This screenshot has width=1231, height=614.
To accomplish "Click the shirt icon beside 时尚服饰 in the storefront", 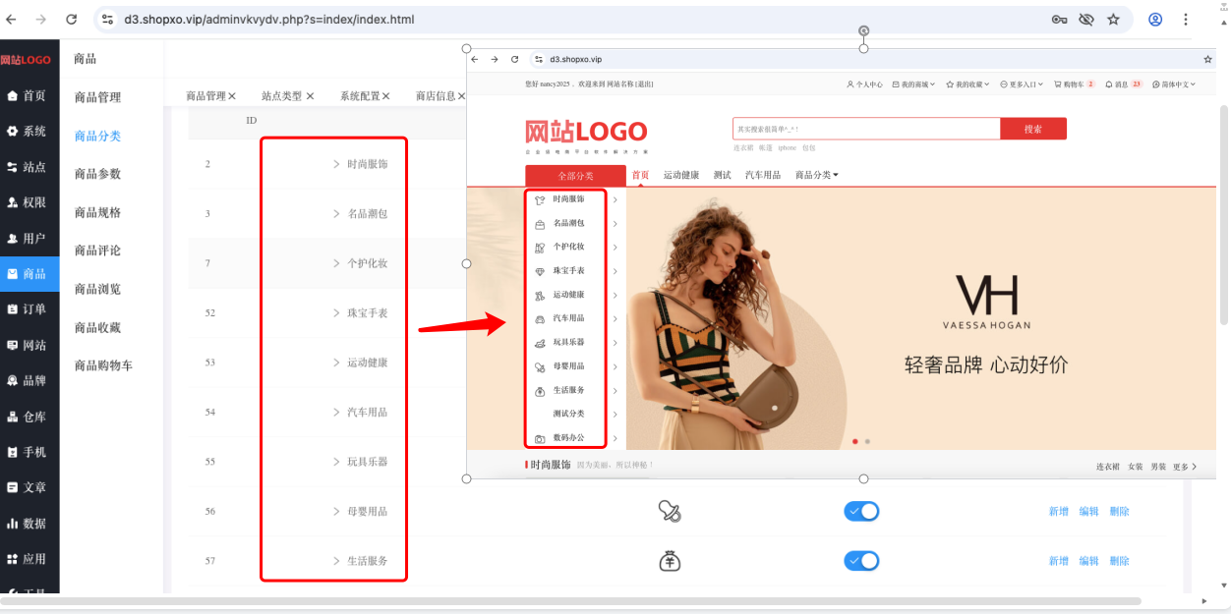I will (540, 199).
